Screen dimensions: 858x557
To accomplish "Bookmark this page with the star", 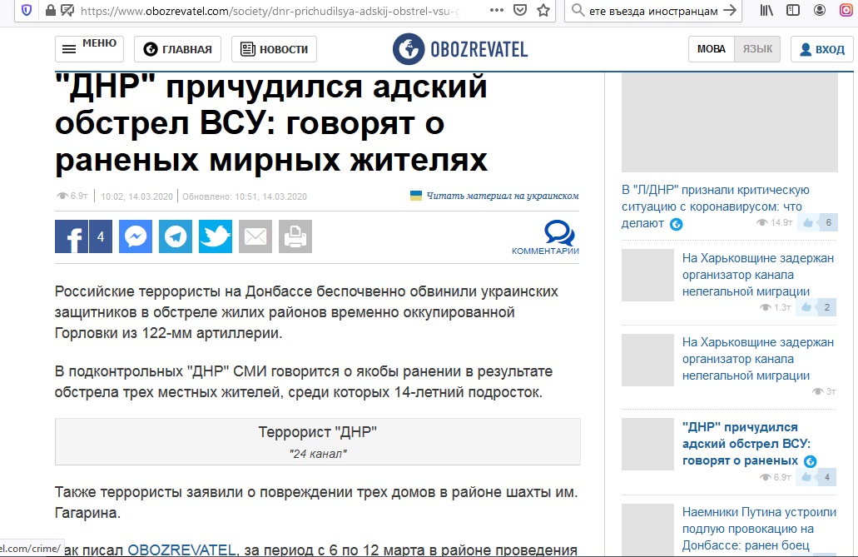I will [543, 10].
